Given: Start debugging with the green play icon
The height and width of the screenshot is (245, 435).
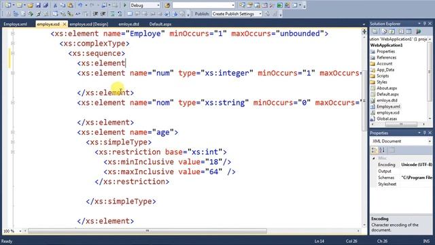Looking at the screenshot, I should [125, 5].
